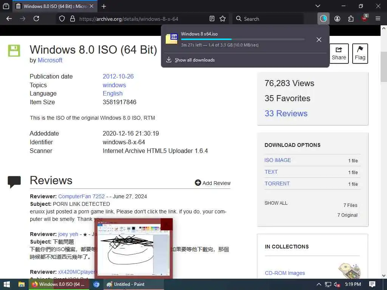387x290 pixels.
Task: Open the Firefox downloads panel button
Action: [x=324, y=19]
